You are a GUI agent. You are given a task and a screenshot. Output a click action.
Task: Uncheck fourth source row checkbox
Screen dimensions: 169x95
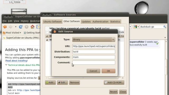point(47,40)
